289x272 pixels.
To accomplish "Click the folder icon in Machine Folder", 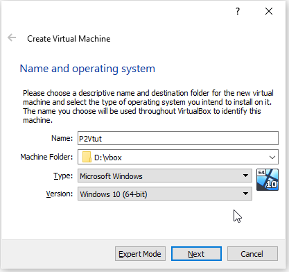I will (87, 158).
